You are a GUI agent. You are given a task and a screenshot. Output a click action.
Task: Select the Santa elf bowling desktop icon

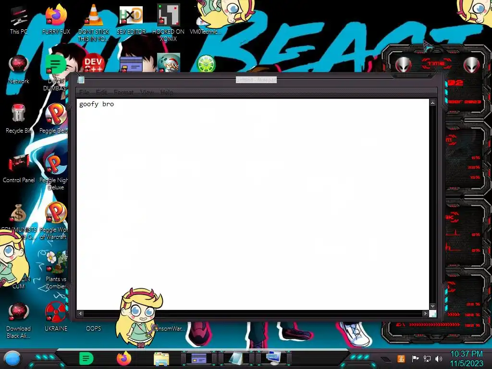pyautogui.click(x=169, y=63)
